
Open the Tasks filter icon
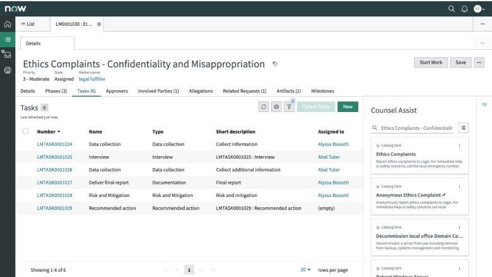click(290, 107)
